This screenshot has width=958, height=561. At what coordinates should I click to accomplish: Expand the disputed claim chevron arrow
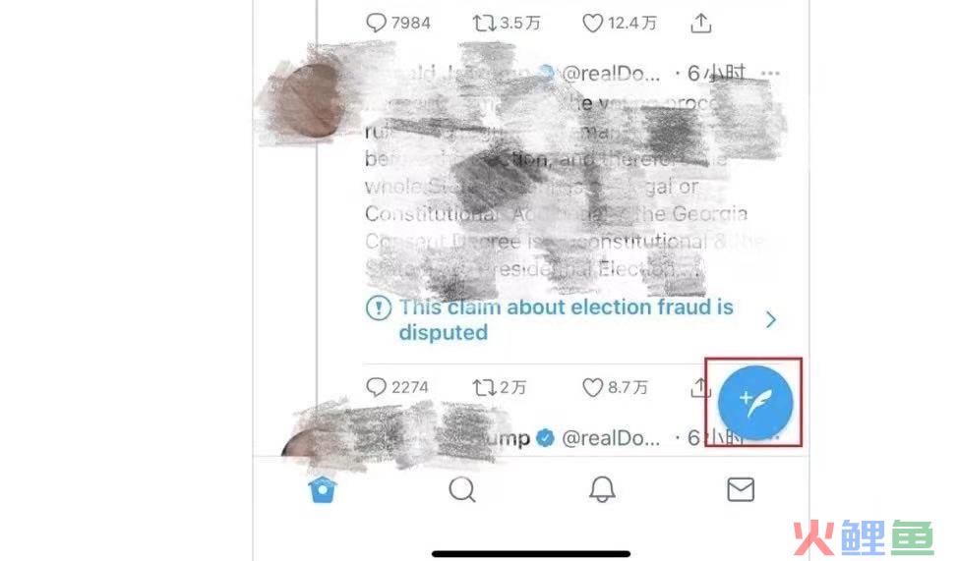(771, 319)
